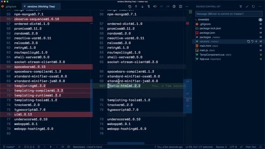
Task: Click play control in status bar
Action: (x=51, y=147)
